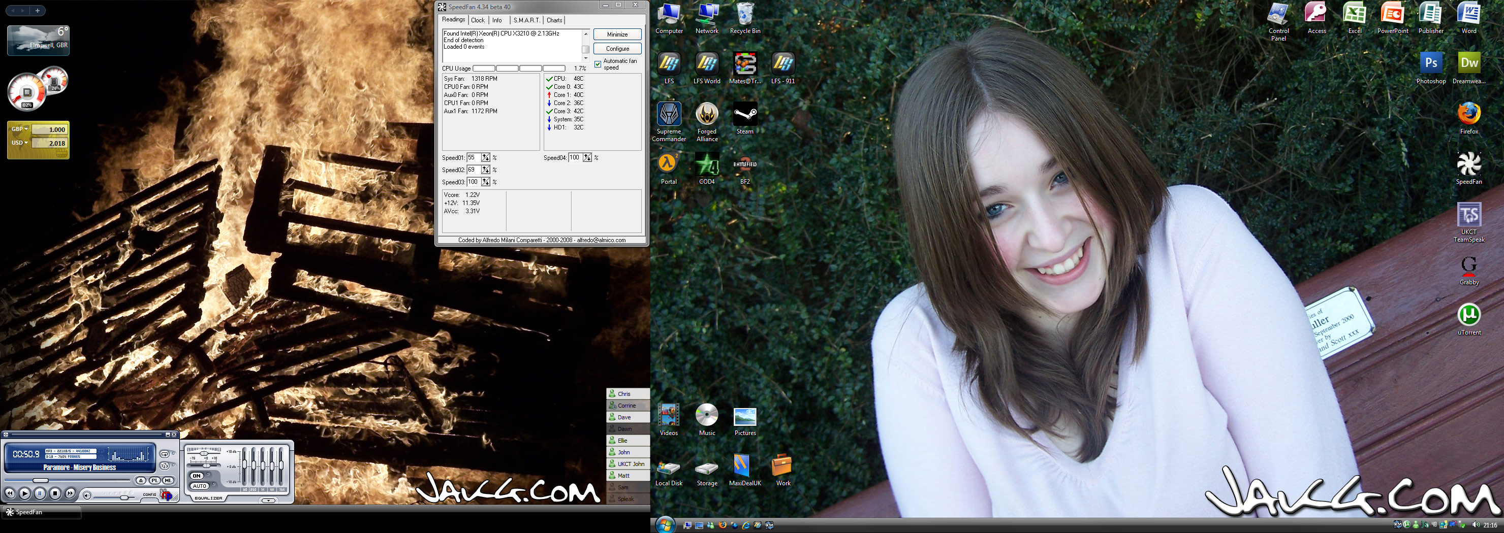Mute the music player volume
Screen dimensions: 1504x533
[x=87, y=495]
